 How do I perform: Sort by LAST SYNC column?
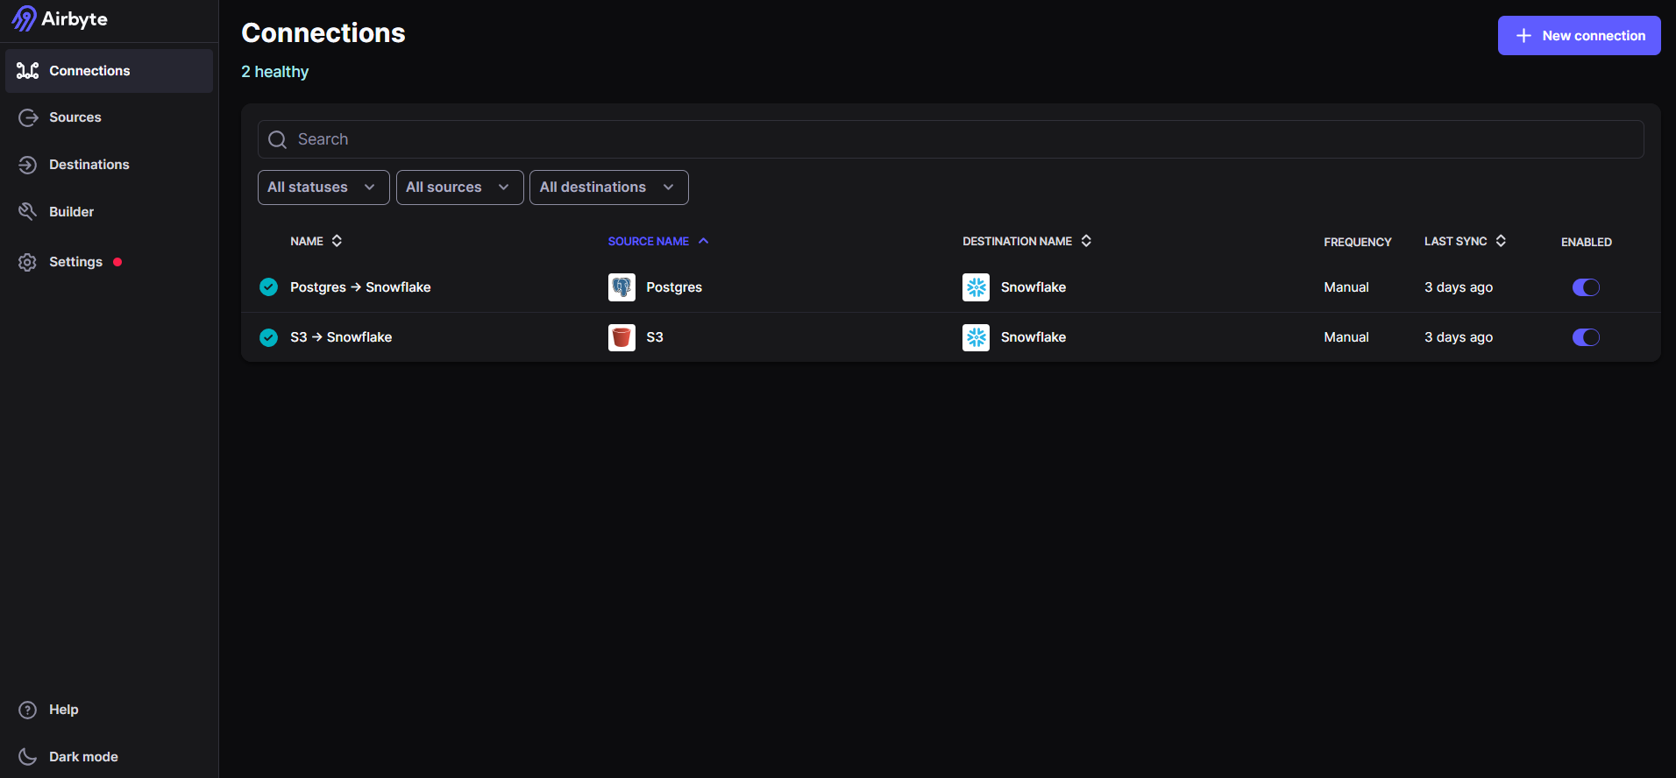1466,241
